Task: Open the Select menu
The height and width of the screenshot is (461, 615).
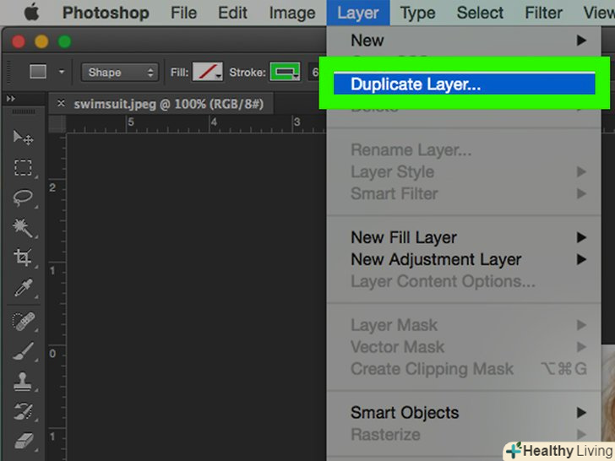Action: pos(480,13)
